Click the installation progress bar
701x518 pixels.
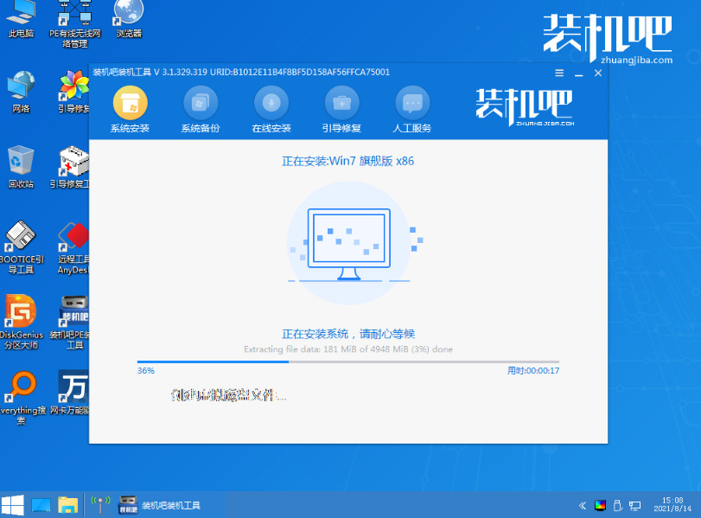tap(347, 361)
